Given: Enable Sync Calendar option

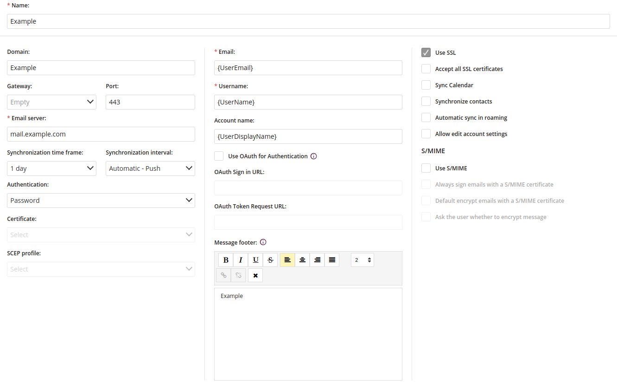Looking at the screenshot, I should point(426,85).
